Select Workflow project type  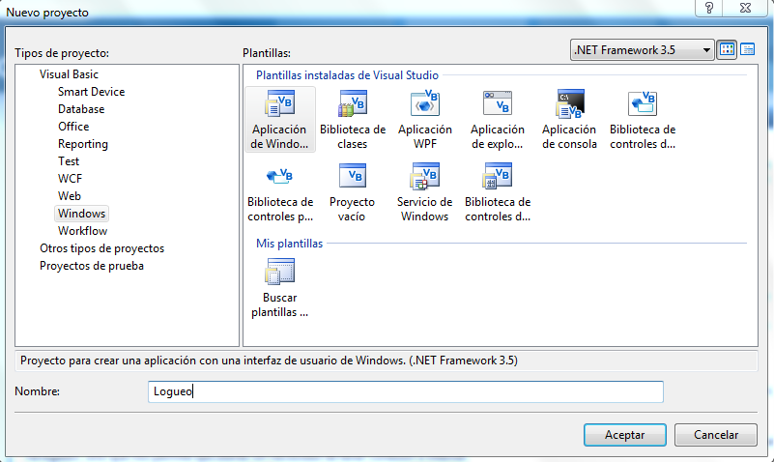click(x=82, y=231)
